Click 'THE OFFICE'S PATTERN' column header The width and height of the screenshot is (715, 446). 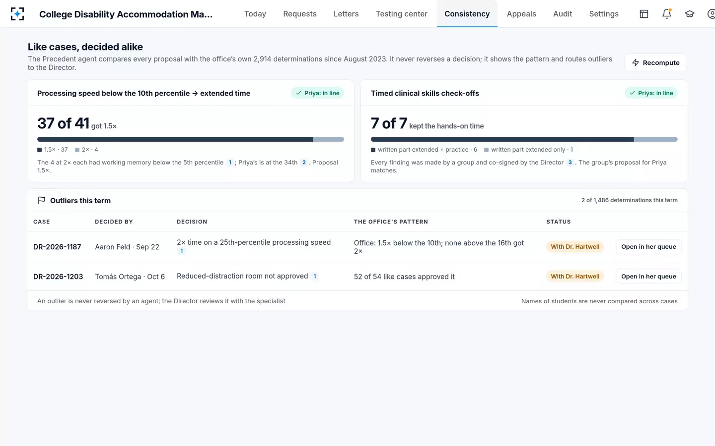pos(391,222)
